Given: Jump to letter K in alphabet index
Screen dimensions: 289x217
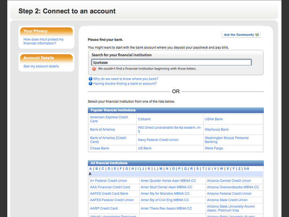Looking at the screenshot, I should point(149,169).
